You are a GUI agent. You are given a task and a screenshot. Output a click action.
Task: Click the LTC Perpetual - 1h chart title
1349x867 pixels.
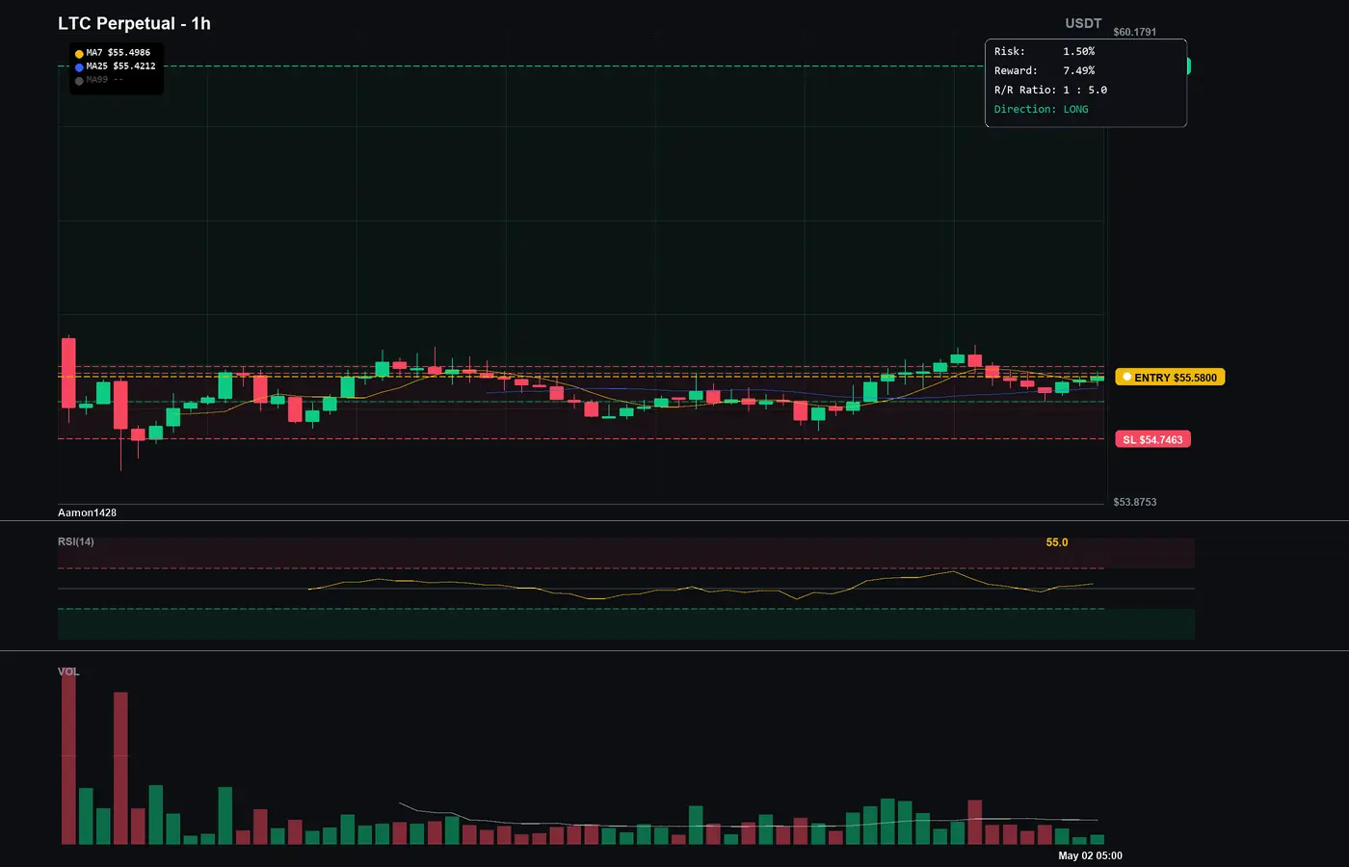pyautogui.click(x=134, y=23)
